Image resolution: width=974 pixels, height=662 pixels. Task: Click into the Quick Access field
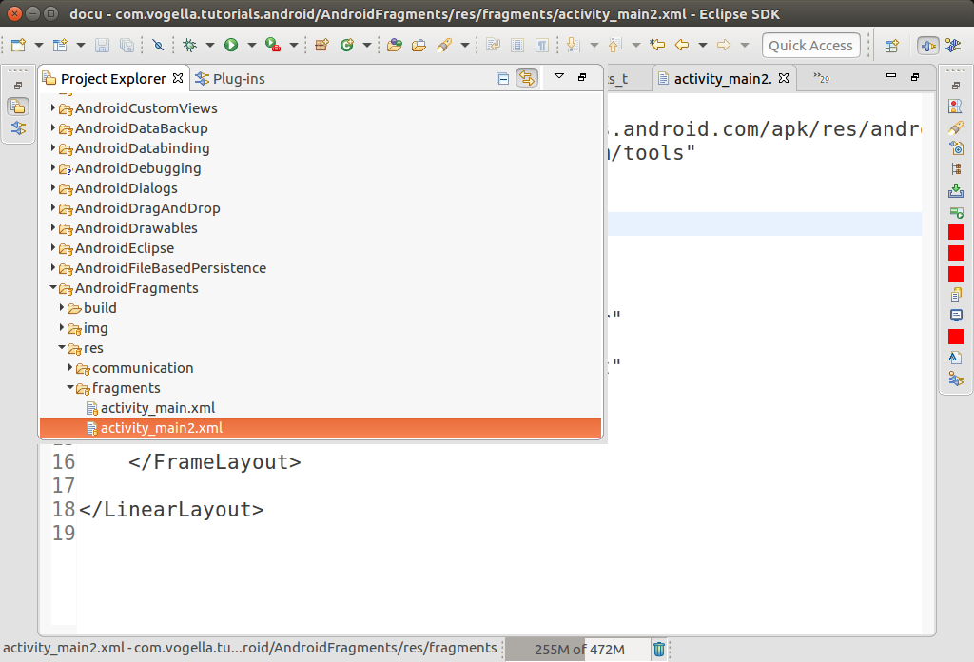810,46
